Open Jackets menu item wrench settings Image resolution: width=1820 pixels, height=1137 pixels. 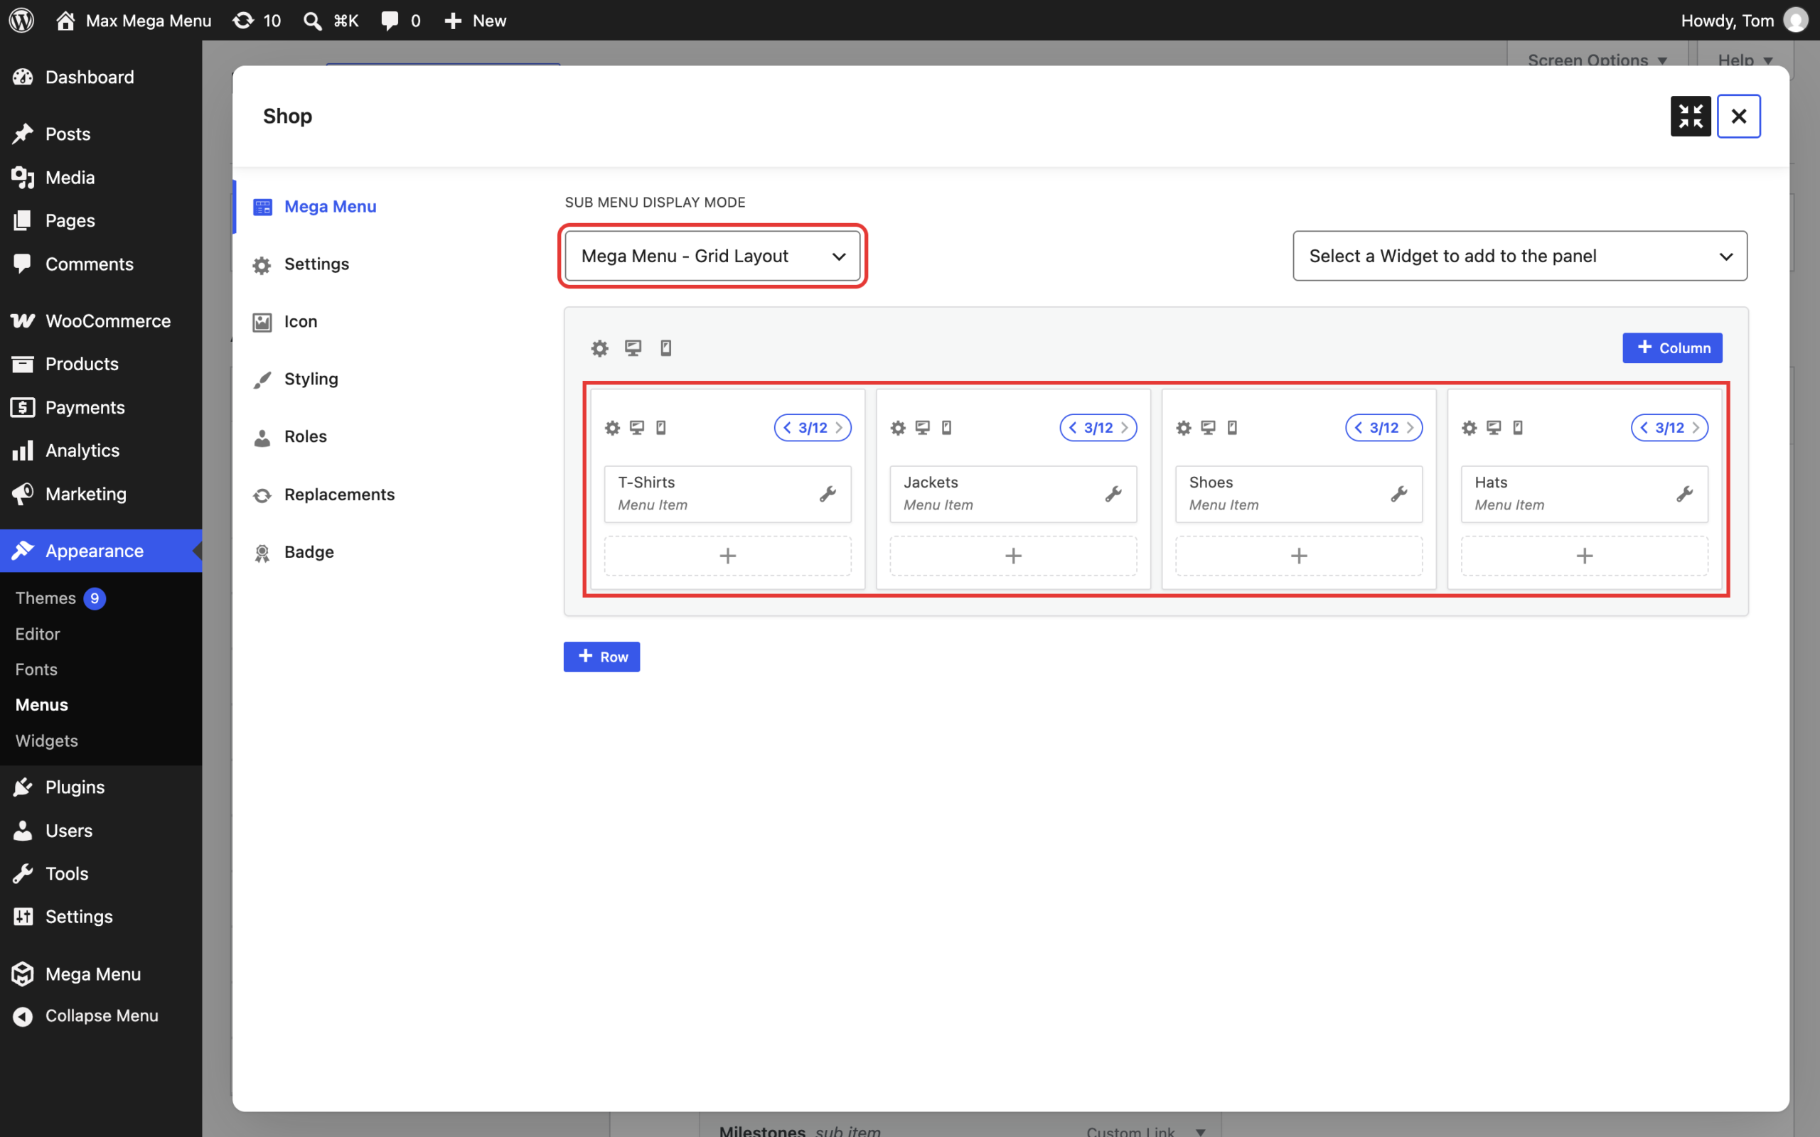(1113, 494)
